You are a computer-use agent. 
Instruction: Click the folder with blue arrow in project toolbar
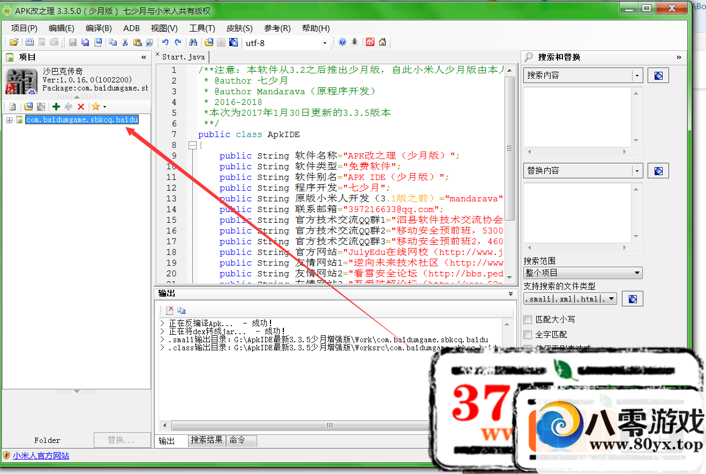28,107
